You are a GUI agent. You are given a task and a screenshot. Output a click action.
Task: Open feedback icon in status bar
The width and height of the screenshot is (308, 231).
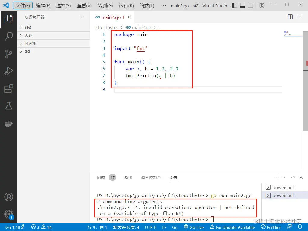pyautogui.click(x=289, y=227)
